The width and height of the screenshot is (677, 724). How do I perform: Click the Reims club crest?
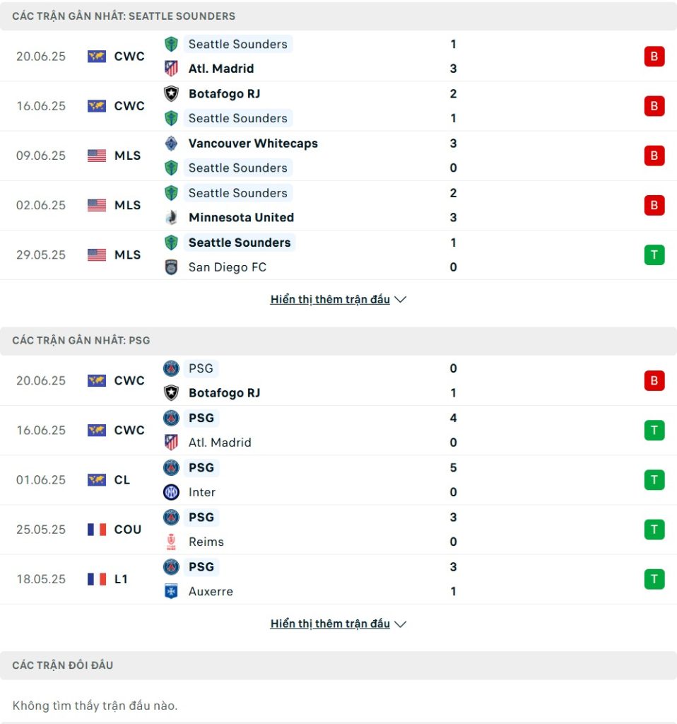pyautogui.click(x=171, y=542)
